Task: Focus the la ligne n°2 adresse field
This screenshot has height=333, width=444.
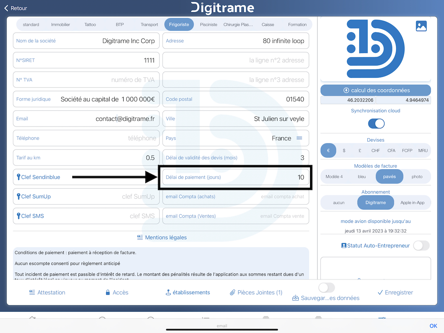Action: (x=236, y=60)
